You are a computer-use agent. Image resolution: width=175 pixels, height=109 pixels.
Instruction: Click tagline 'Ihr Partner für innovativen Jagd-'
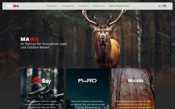(x=44, y=44)
